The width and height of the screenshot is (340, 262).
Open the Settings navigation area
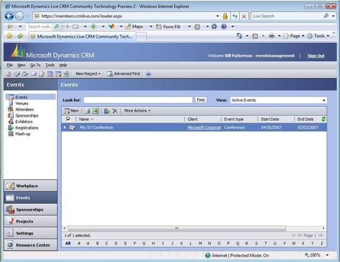(x=31, y=233)
